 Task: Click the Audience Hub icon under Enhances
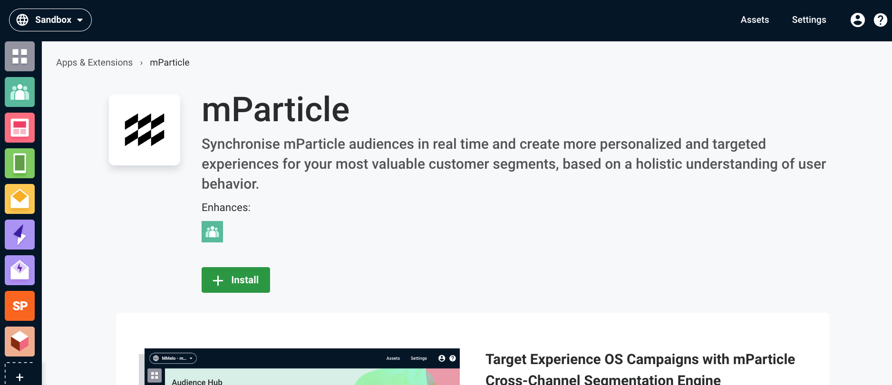point(212,232)
